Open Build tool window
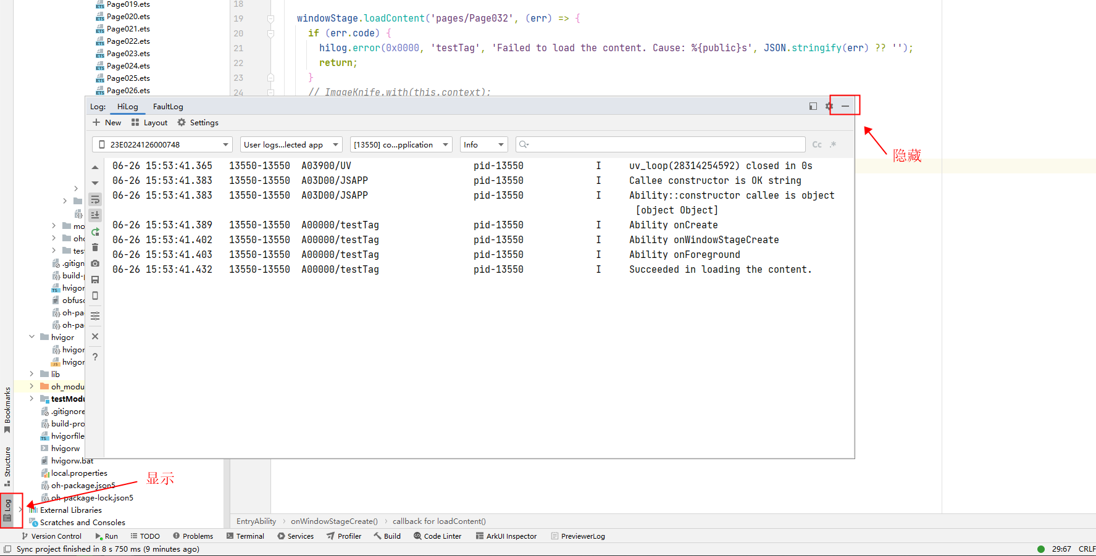 click(387, 536)
